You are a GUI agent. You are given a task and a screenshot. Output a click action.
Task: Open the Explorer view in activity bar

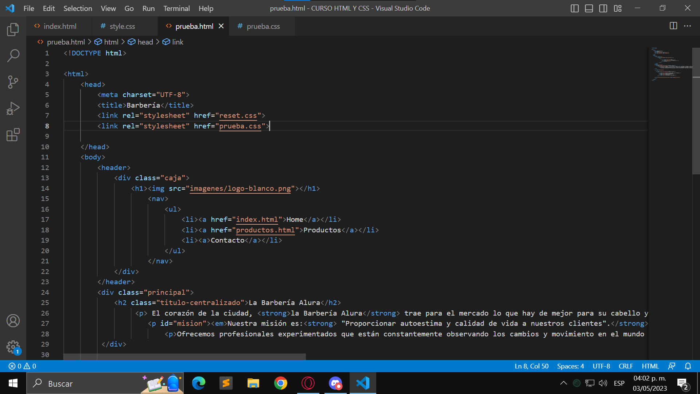(x=13, y=30)
